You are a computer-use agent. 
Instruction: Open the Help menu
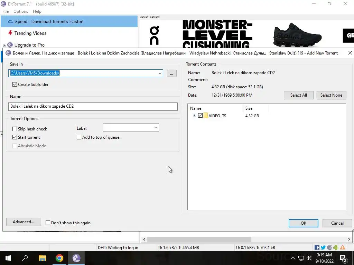click(37, 11)
